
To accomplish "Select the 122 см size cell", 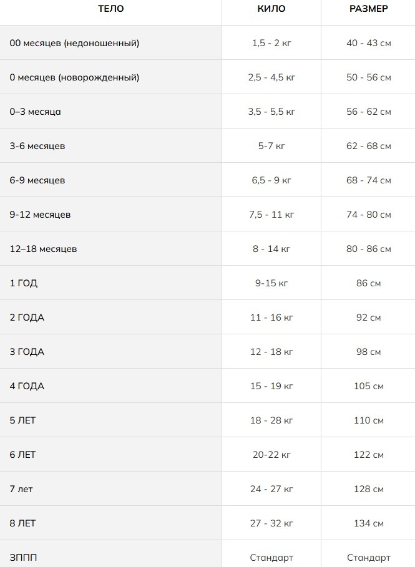I will pos(368,455).
